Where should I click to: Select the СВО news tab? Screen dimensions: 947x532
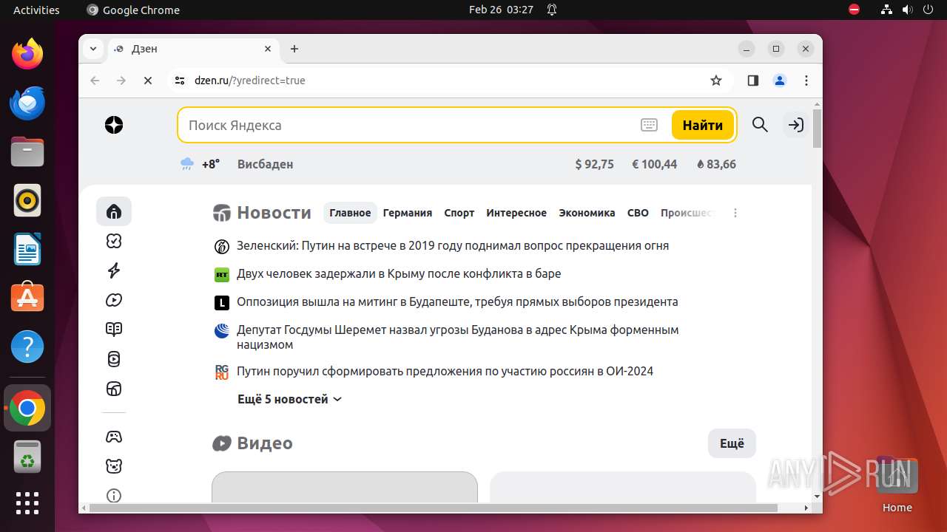click(x=638, y=213)
